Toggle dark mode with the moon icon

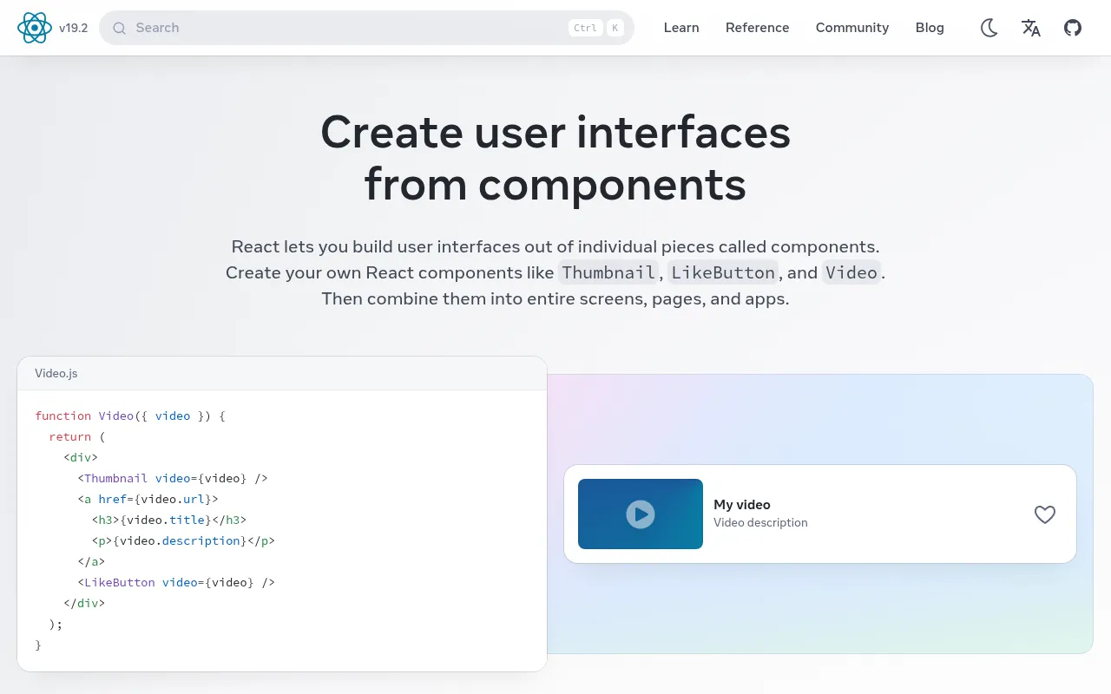989,28
